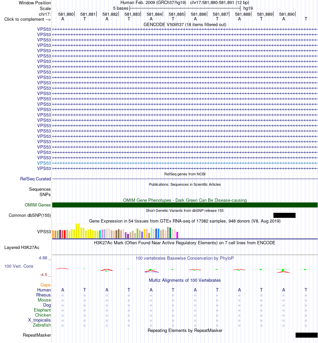Select the Human species row label
The image size is (318, 343).
[44, 290]
